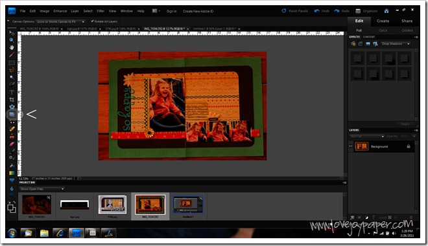
Task: Open the Filter menu
Action: (101, 11)
